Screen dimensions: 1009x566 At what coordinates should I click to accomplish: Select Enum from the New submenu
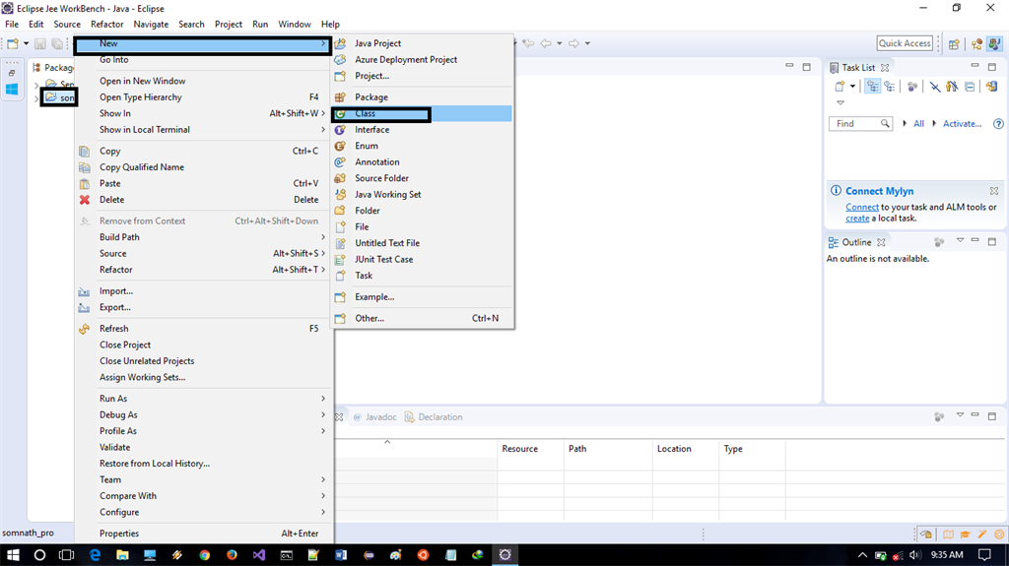[422, 146]
